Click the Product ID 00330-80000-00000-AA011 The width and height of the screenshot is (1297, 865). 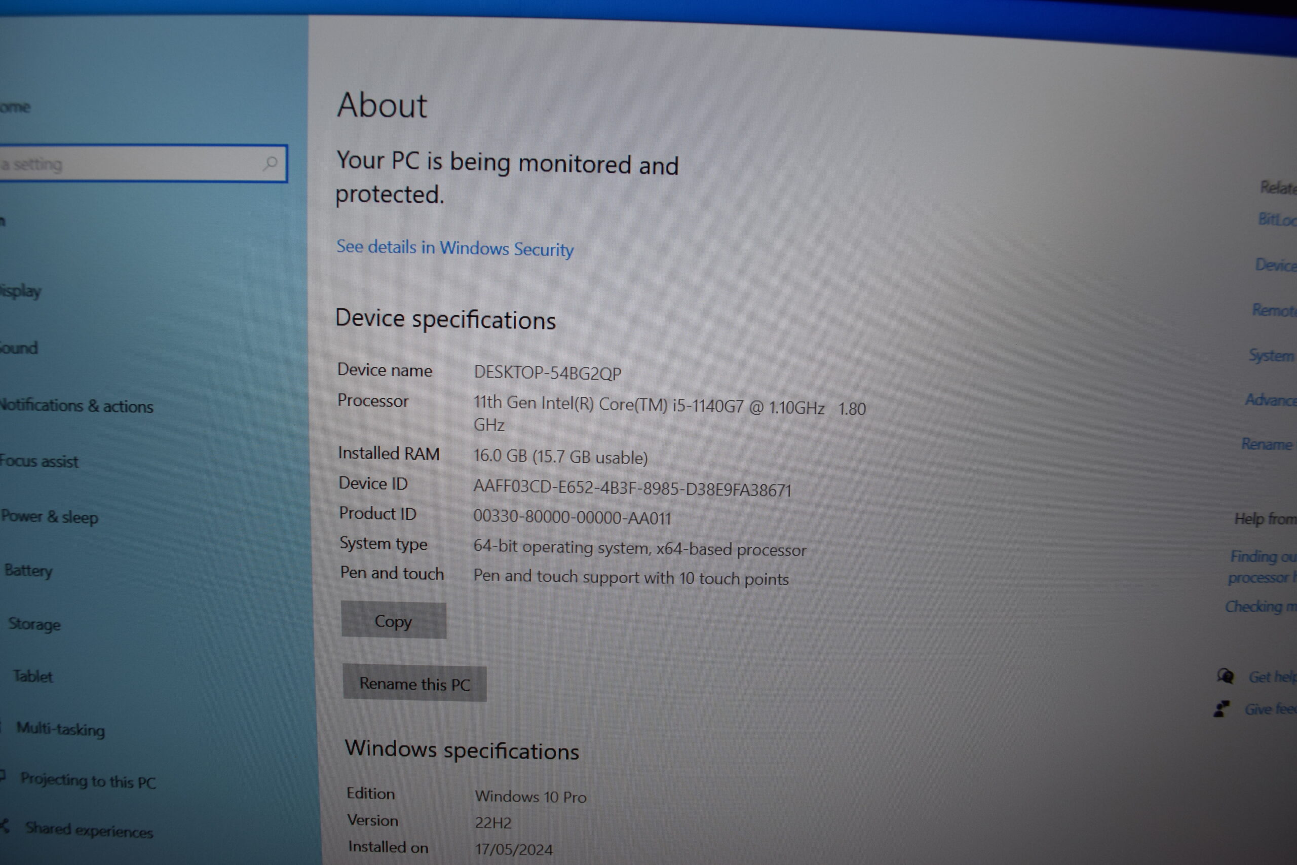[x=573, y=517]
